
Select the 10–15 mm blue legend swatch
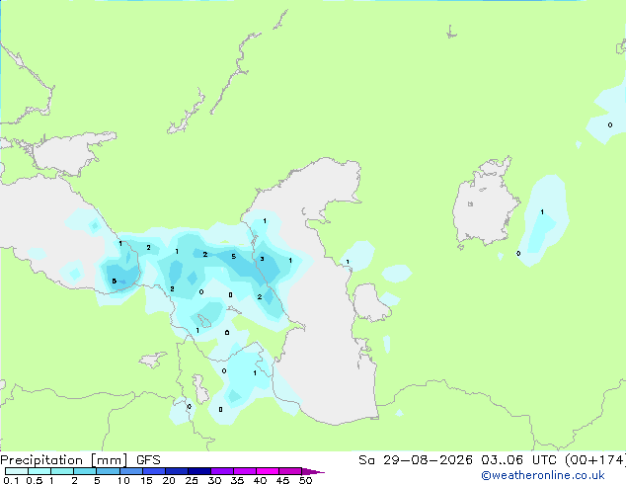click(x=130, y=471)
